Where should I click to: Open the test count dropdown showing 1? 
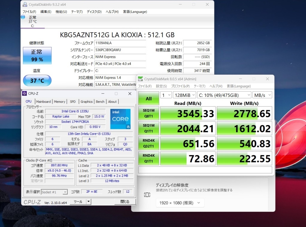(x=166, y=95)
